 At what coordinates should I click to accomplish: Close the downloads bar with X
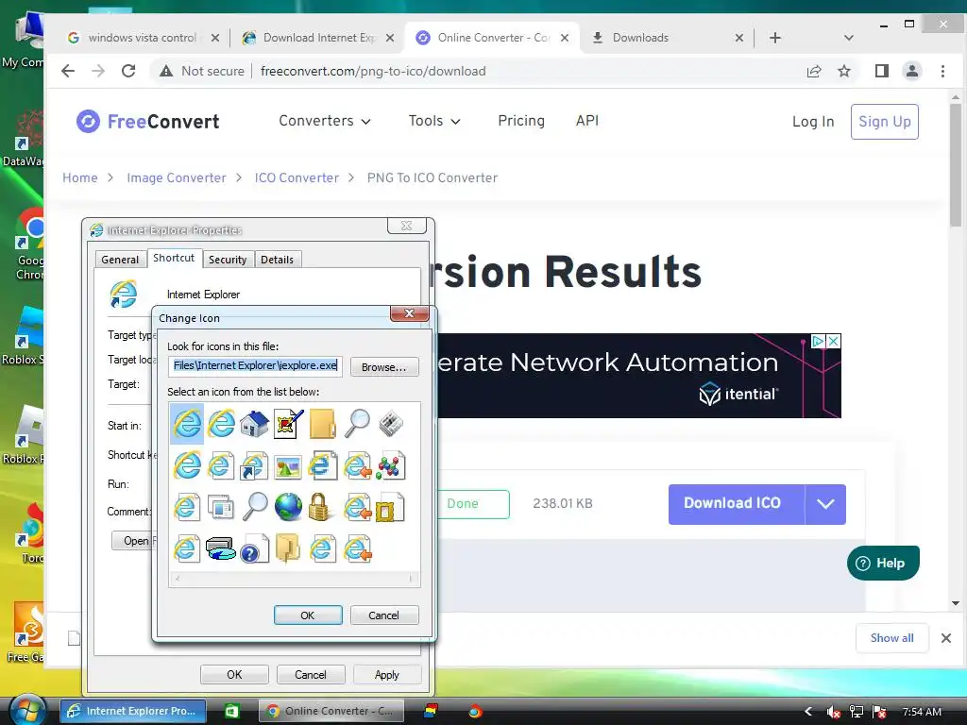[946, 638]
